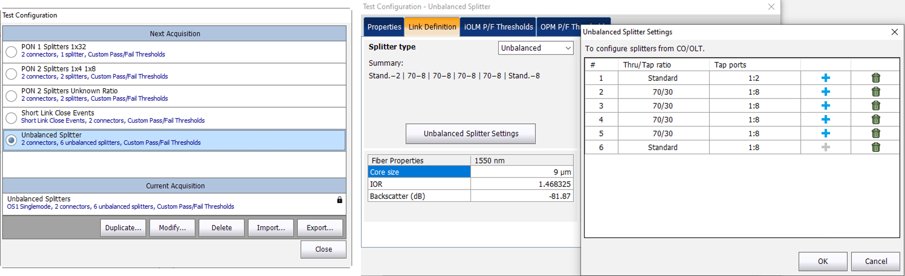Switch to the Properties tab
The image size is (905, 276).
[384, 27]
